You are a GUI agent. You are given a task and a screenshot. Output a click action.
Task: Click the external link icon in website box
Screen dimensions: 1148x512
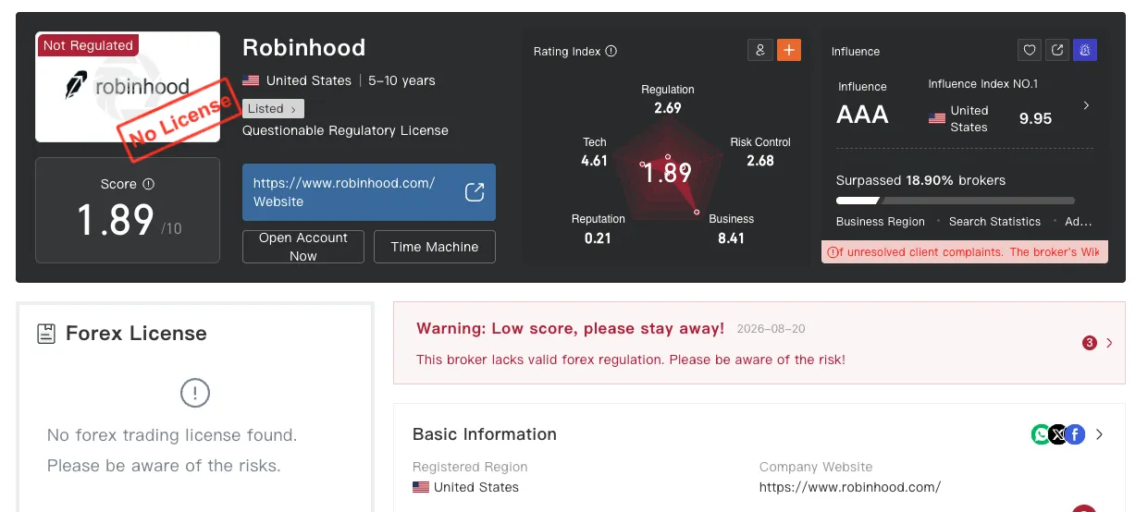(x=475, y=192)
